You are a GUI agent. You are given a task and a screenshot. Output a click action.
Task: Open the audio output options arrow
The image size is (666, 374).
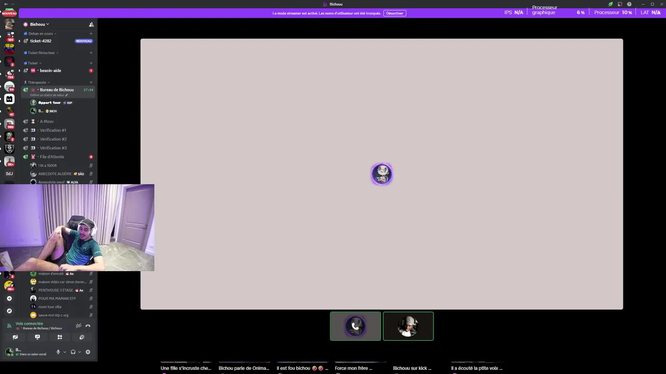[x=79, y=352]
